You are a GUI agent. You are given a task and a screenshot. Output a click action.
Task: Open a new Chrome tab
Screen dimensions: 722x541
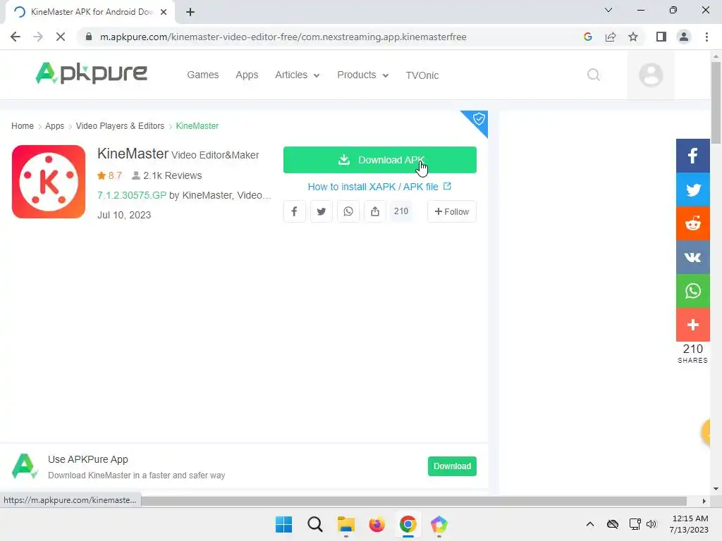coord(190,12)
